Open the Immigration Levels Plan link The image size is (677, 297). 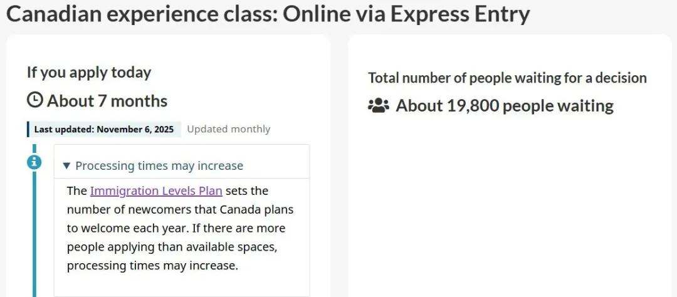click(156, 190)
